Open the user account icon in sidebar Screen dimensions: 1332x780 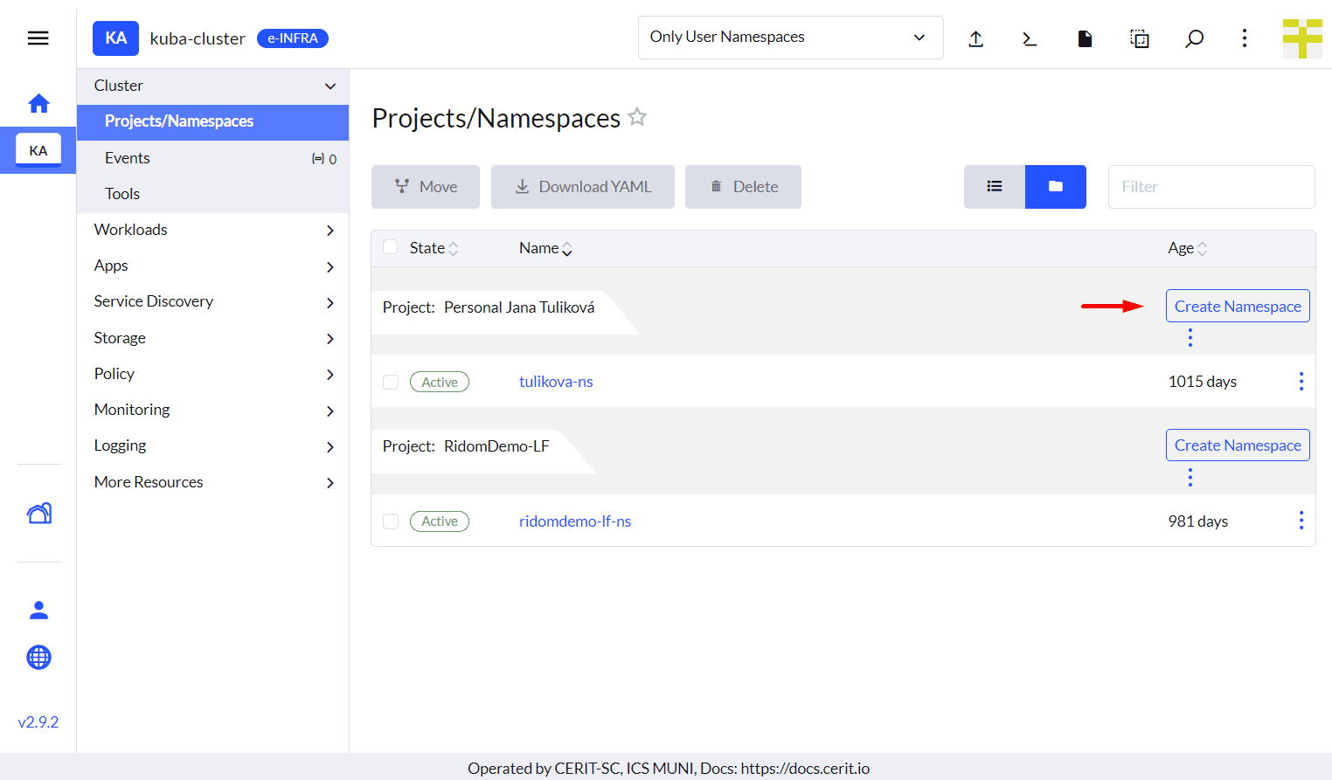pos(38,611)
